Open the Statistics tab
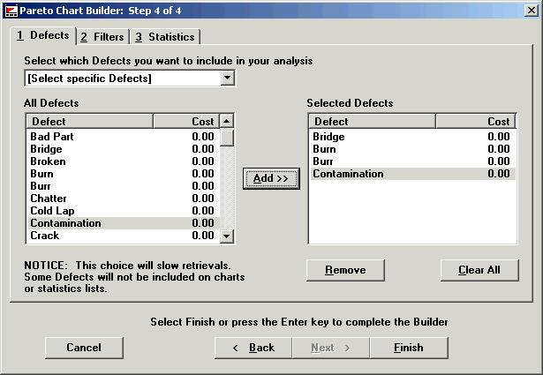The image size is (543, 375). click(x=164, y=36)
